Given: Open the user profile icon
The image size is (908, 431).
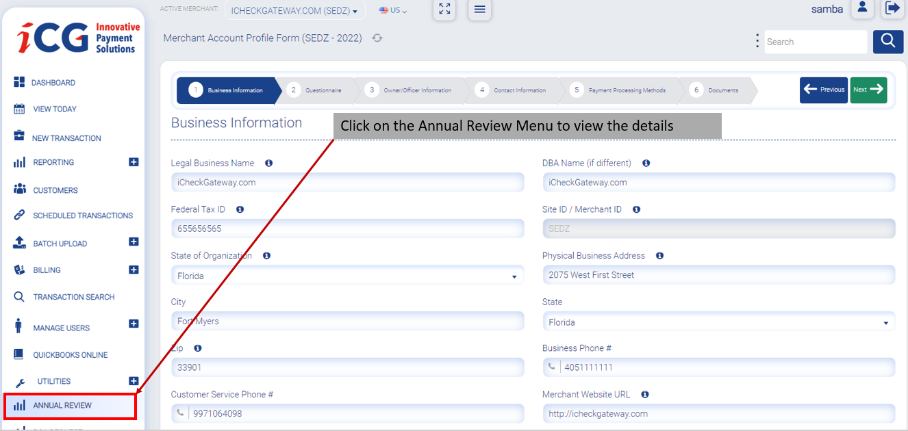Looking at the screenshot, I should click(x=862, y=8).
